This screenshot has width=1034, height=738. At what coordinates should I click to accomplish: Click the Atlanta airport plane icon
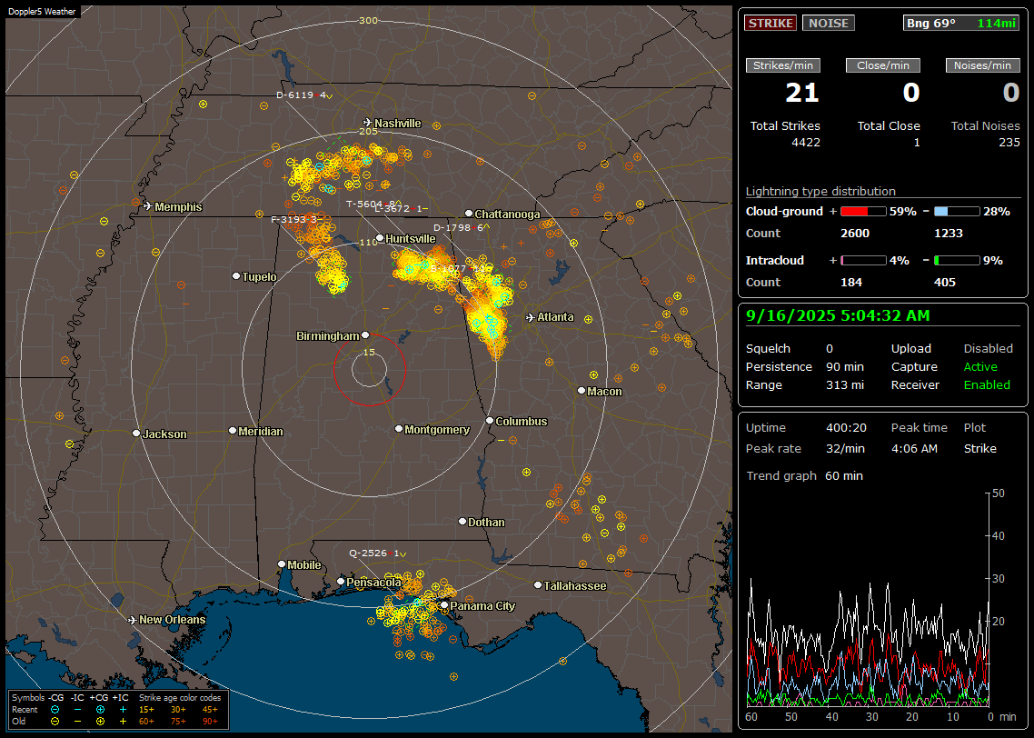click(531, 317)
